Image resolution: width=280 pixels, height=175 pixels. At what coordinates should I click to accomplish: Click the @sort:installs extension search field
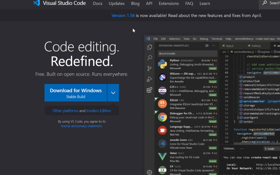[187, 54]
